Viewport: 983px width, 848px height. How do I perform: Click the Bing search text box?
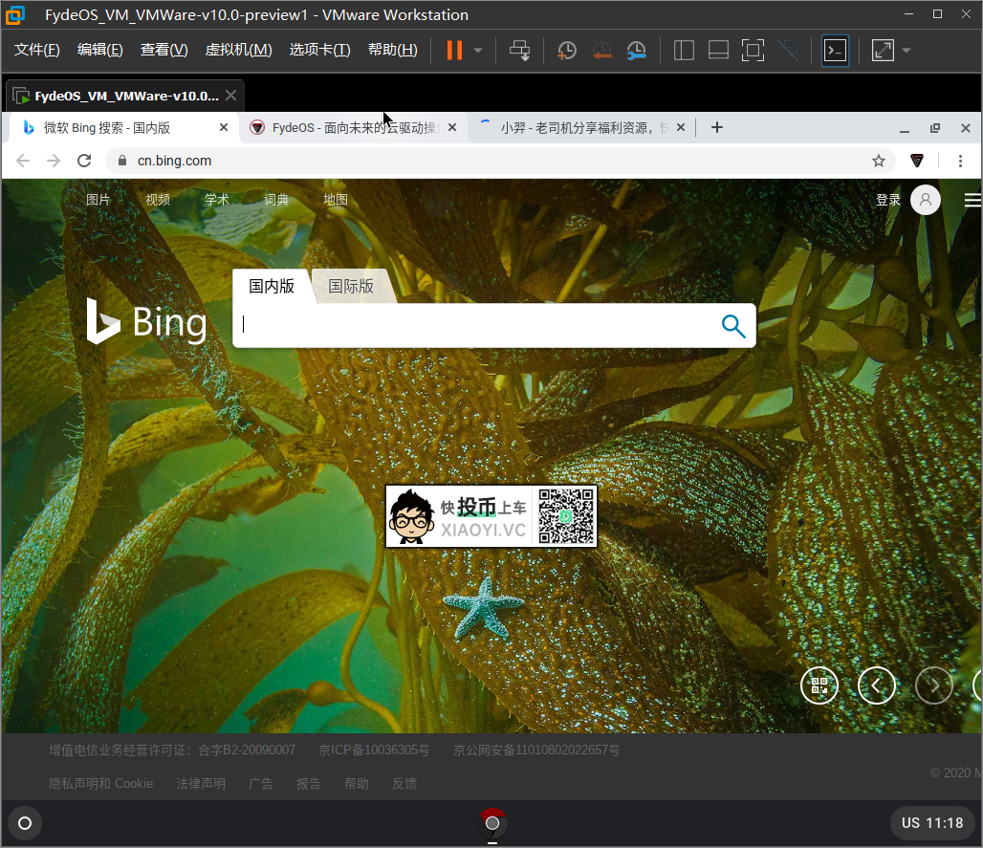pyautogui.click(x=473, y=325)
